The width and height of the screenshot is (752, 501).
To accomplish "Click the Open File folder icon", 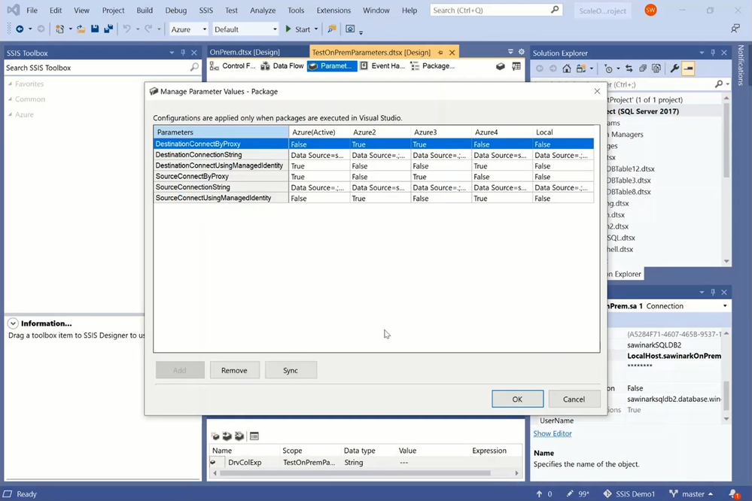I will (81, 29).
